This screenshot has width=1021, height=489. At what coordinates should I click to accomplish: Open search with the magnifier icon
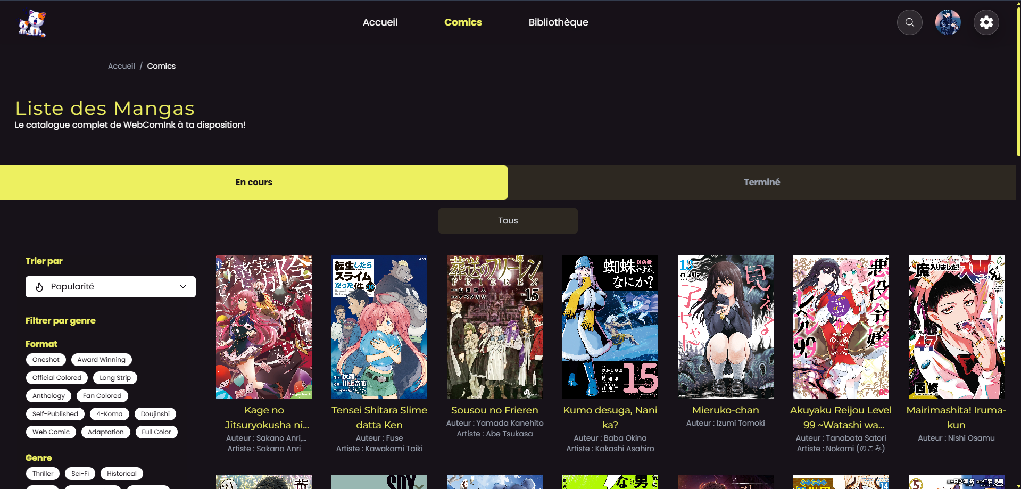click(x=909, y=22)
